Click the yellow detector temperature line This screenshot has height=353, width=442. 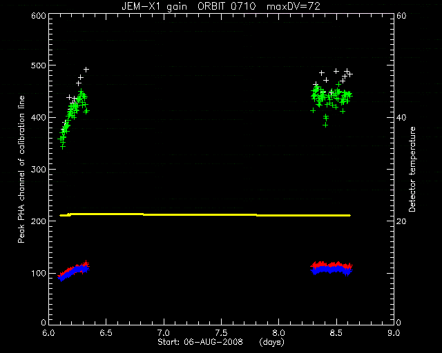tap(205, 215)
